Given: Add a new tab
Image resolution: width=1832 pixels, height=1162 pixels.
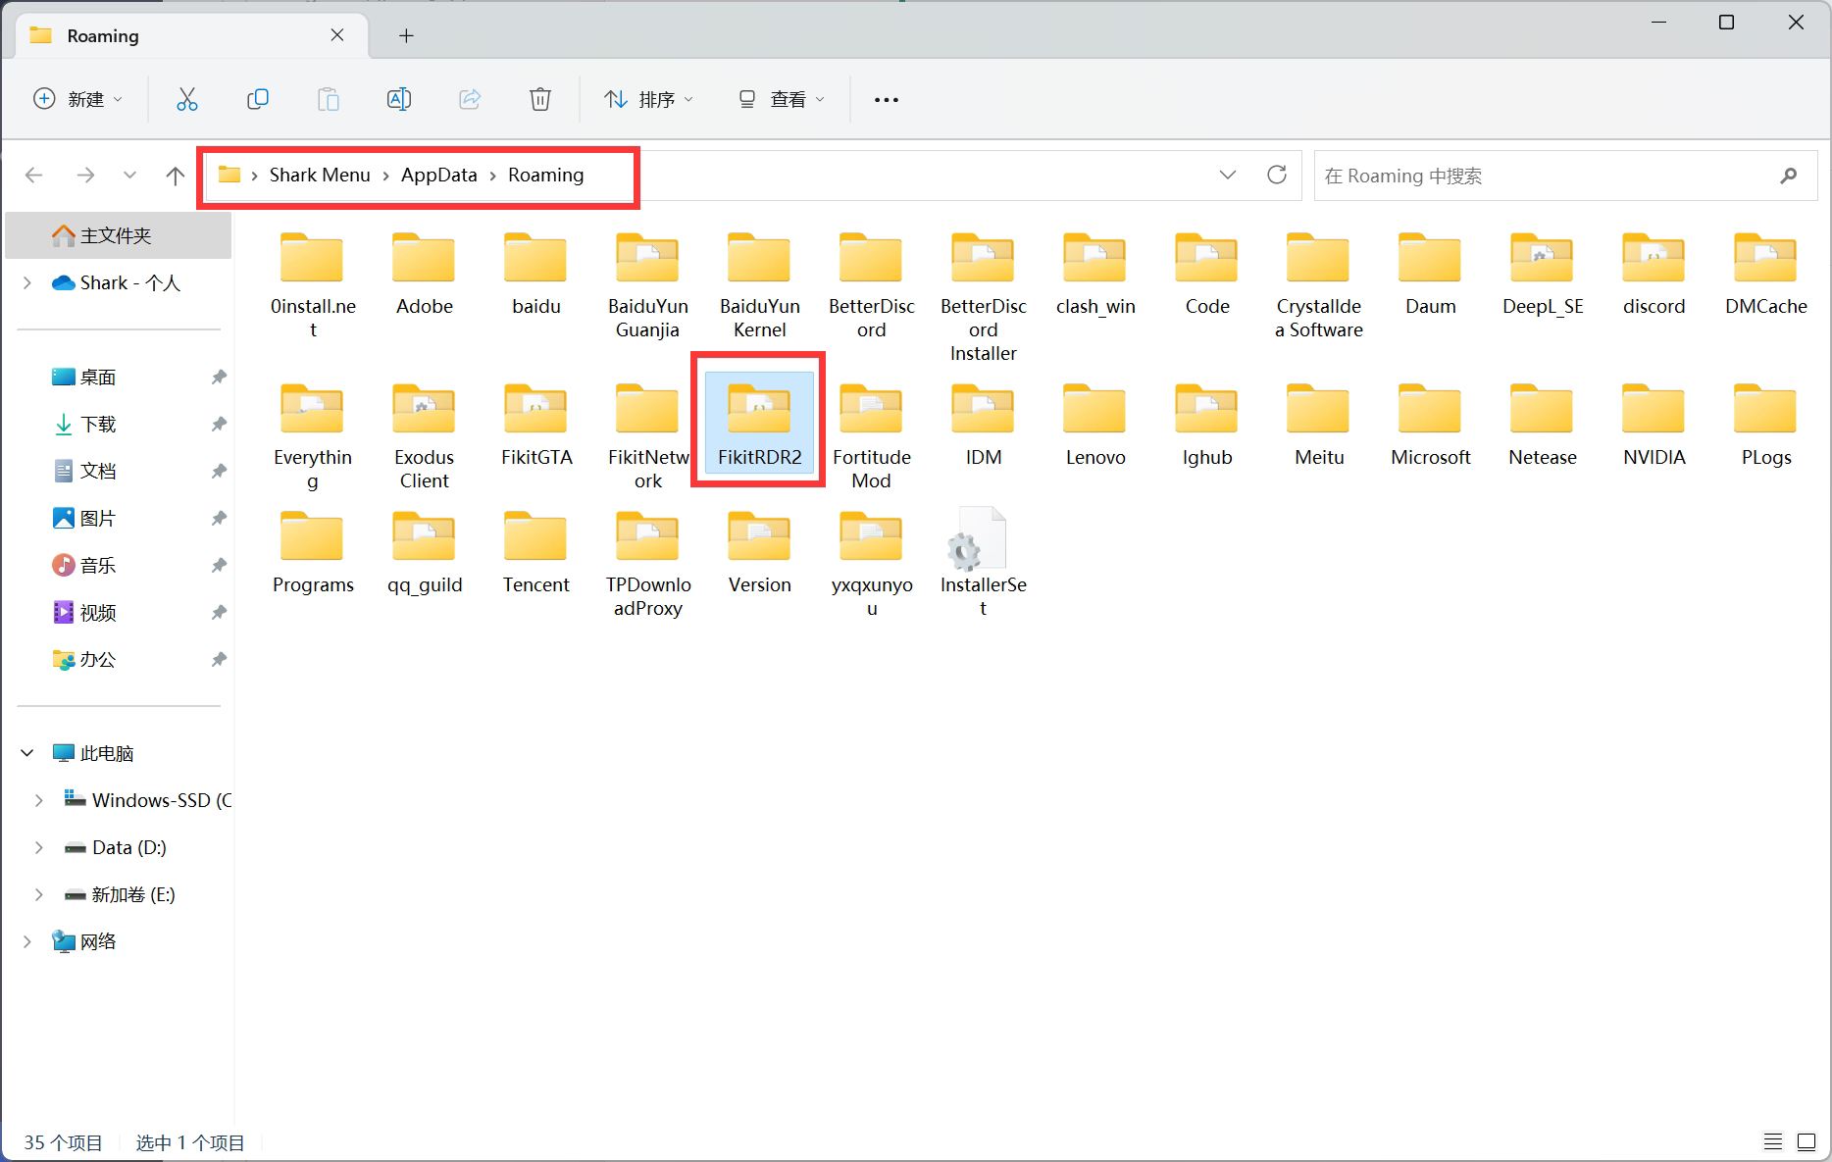Looking at the screenshot, I should (406, 36).
